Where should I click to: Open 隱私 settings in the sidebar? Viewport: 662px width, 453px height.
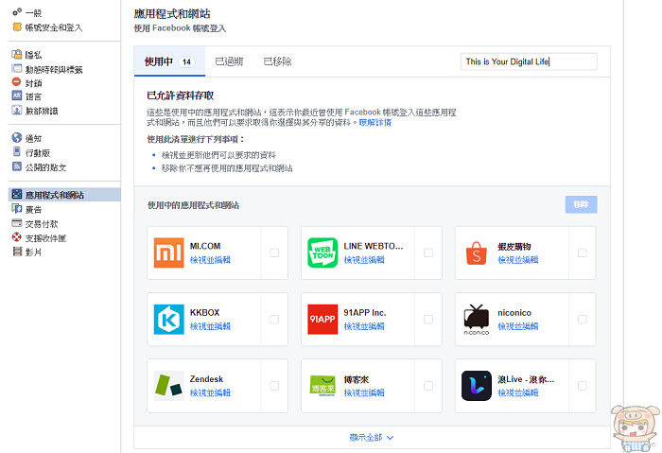[33, 55]
